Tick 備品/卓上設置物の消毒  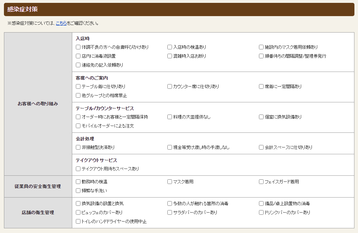coord(261,203)
